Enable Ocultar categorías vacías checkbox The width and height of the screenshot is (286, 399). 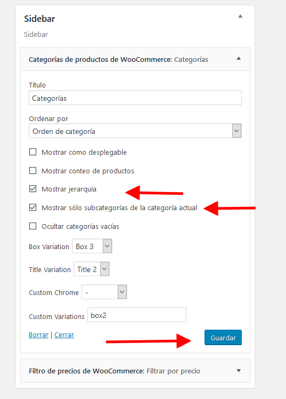[33, 226]
